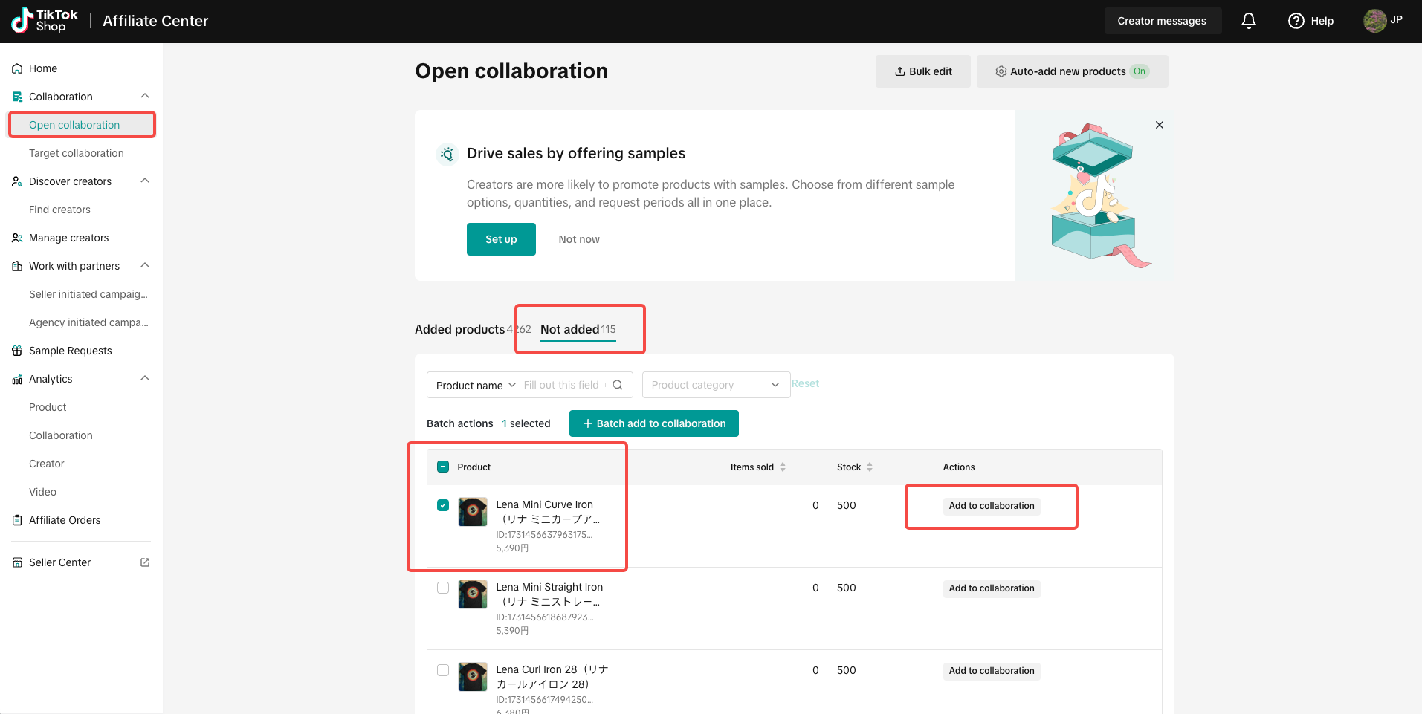1422x714 pixels.
Task: Check the Lena Curl Iron 28 checkbox
Action: click(443, 670)
